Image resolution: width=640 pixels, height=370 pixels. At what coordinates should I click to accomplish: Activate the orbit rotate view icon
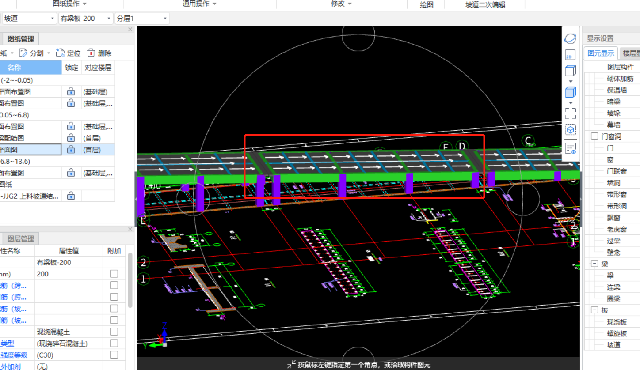pyautogui.click(x=570, y=38)
